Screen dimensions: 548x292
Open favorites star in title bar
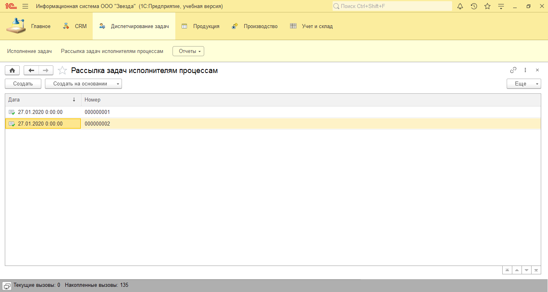[487, 6]
